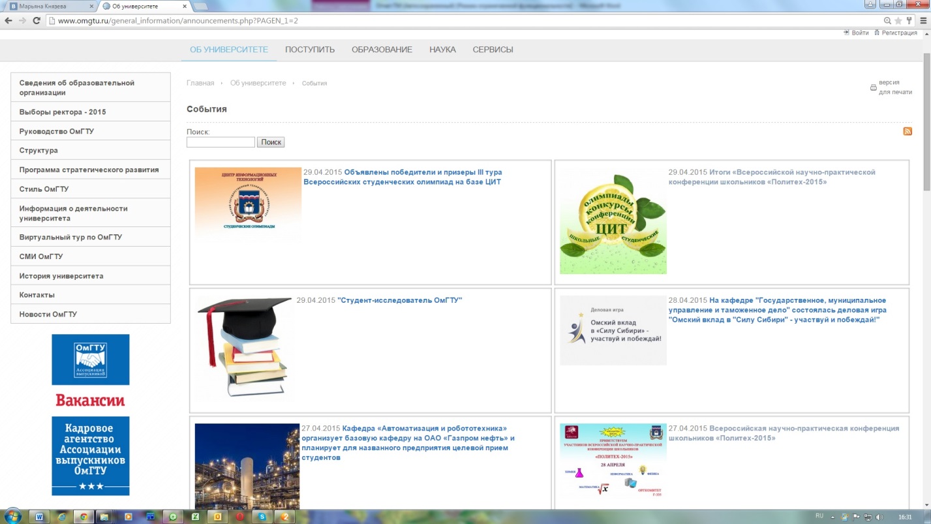
Task: Click the zoom magnifier icon in address bar
Action: 888,20
